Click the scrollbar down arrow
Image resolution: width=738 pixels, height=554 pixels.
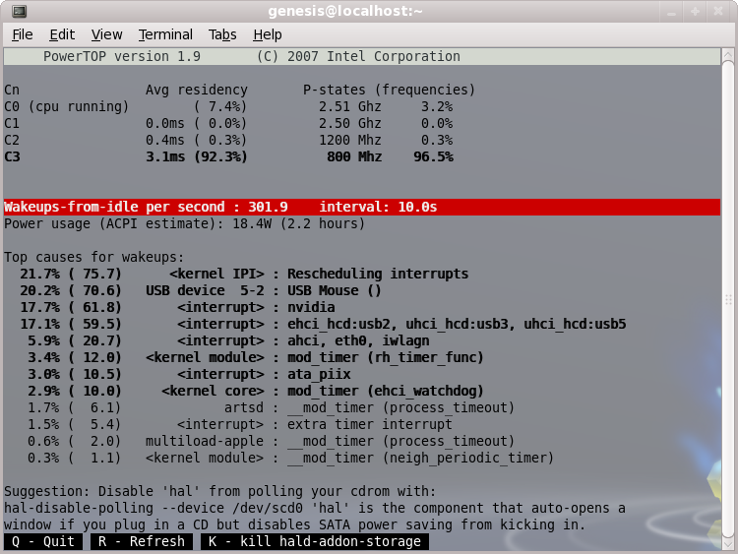coord(728,543)
